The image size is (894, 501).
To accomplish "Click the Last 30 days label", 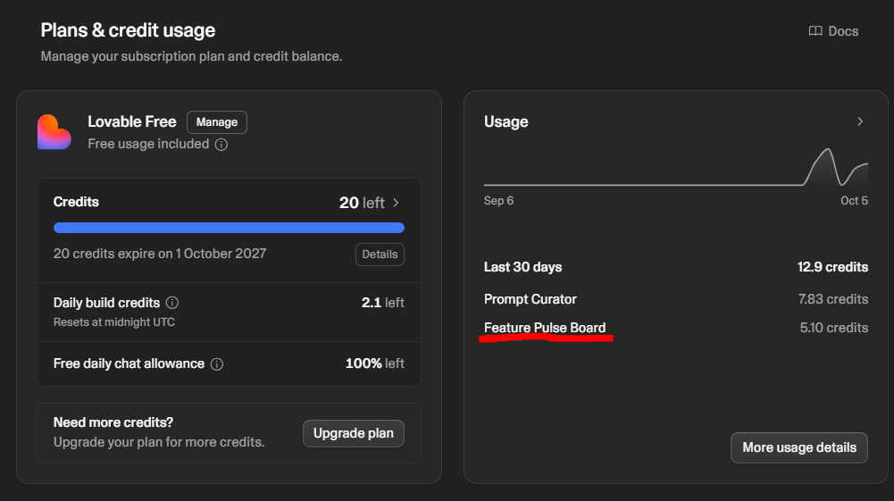I will point(522,267).
